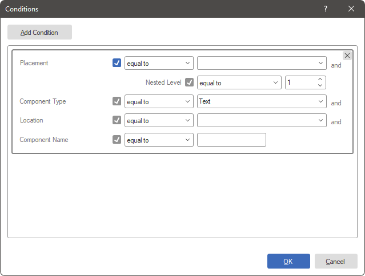Toggle the Component Type checkbox

pos(117,101)
